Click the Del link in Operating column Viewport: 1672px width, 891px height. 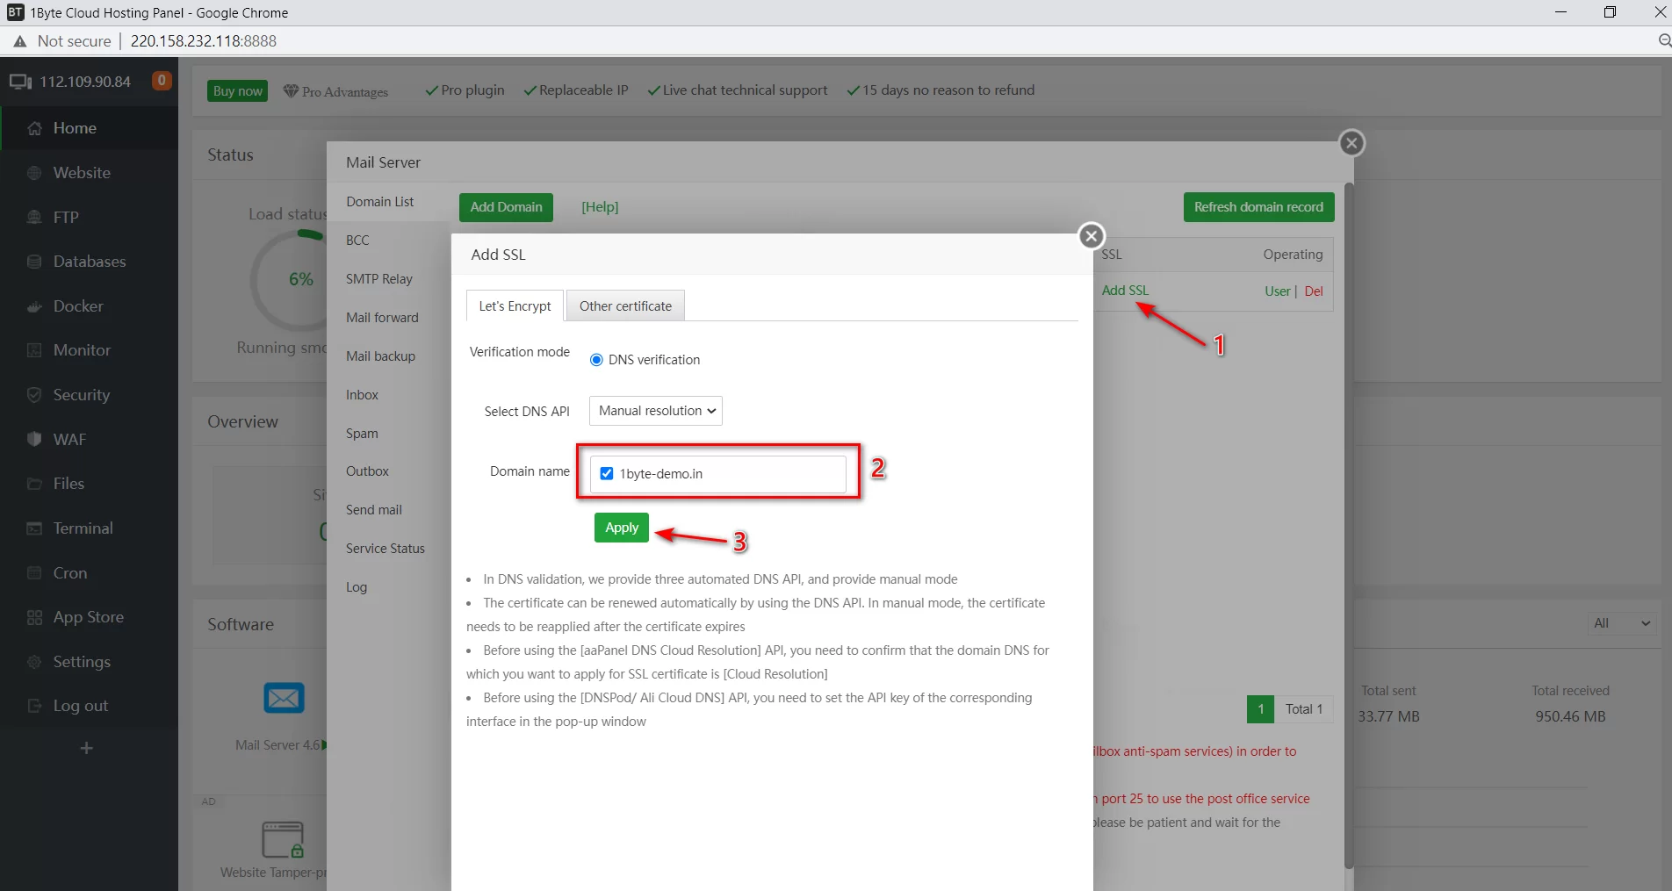pyautogui.click(x=1314, y=291)
